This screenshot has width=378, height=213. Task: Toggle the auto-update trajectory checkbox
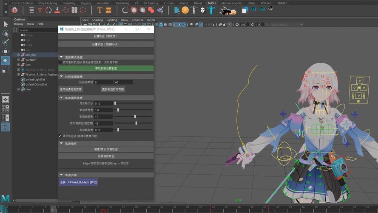pos(60,62)
